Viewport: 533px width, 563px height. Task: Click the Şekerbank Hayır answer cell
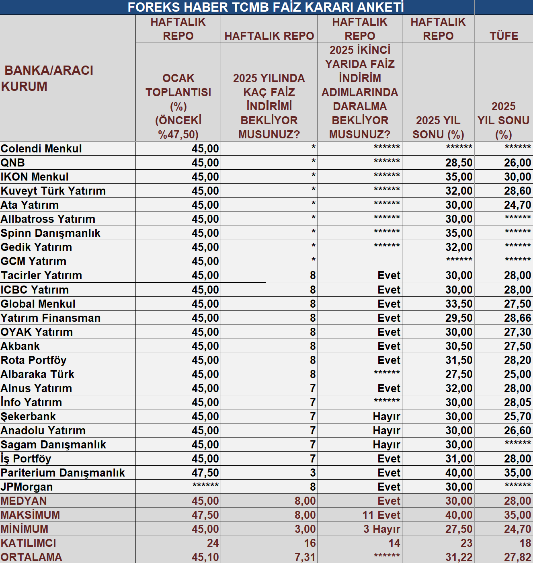(386, 417)
